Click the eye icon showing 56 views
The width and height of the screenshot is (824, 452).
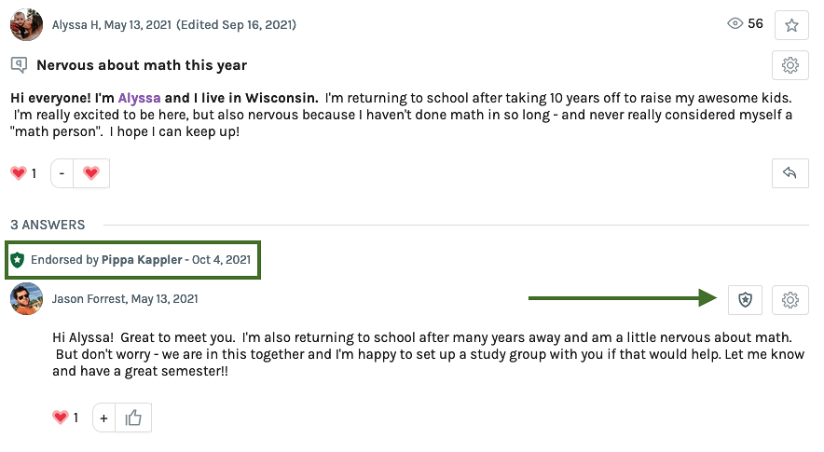(x=735, y=24)
